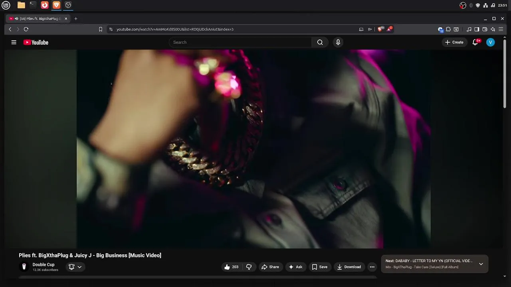This screenshot has width=511, height=287.
Task: Switch to OBS Studio in taskbar
Action: (68, 5)
